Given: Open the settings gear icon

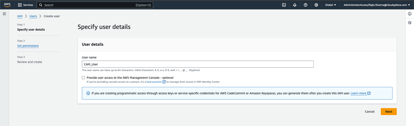Looking at the screenshot, I should [x=316, y=5].
